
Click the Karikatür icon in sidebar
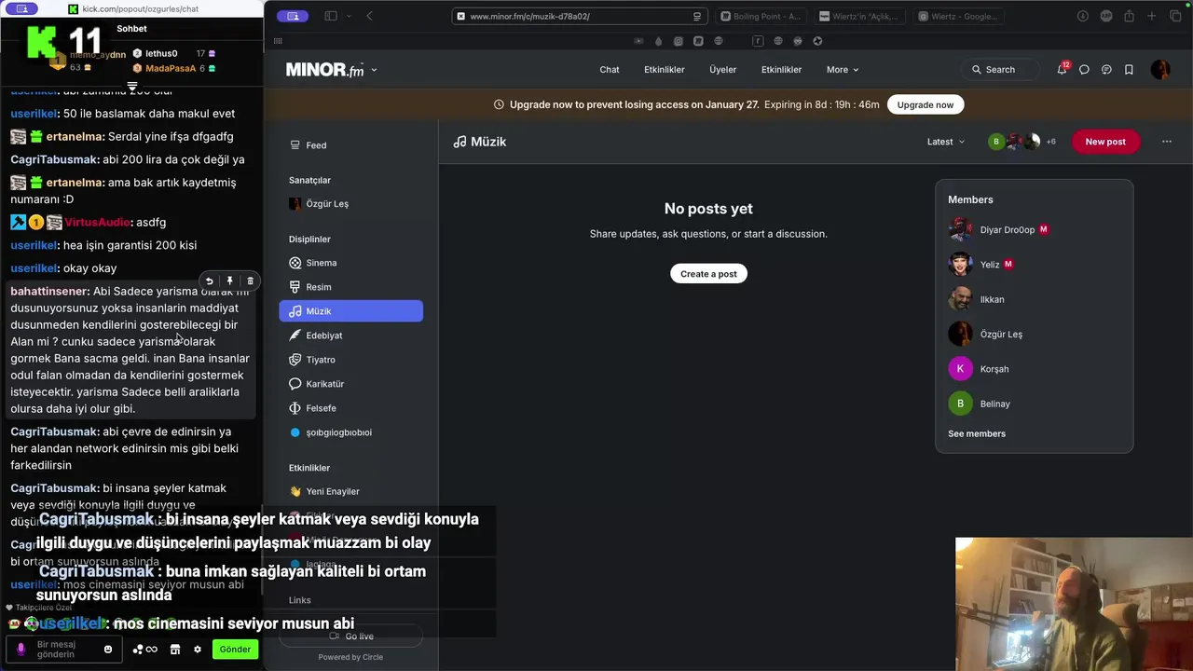click(x=295, y=384)
